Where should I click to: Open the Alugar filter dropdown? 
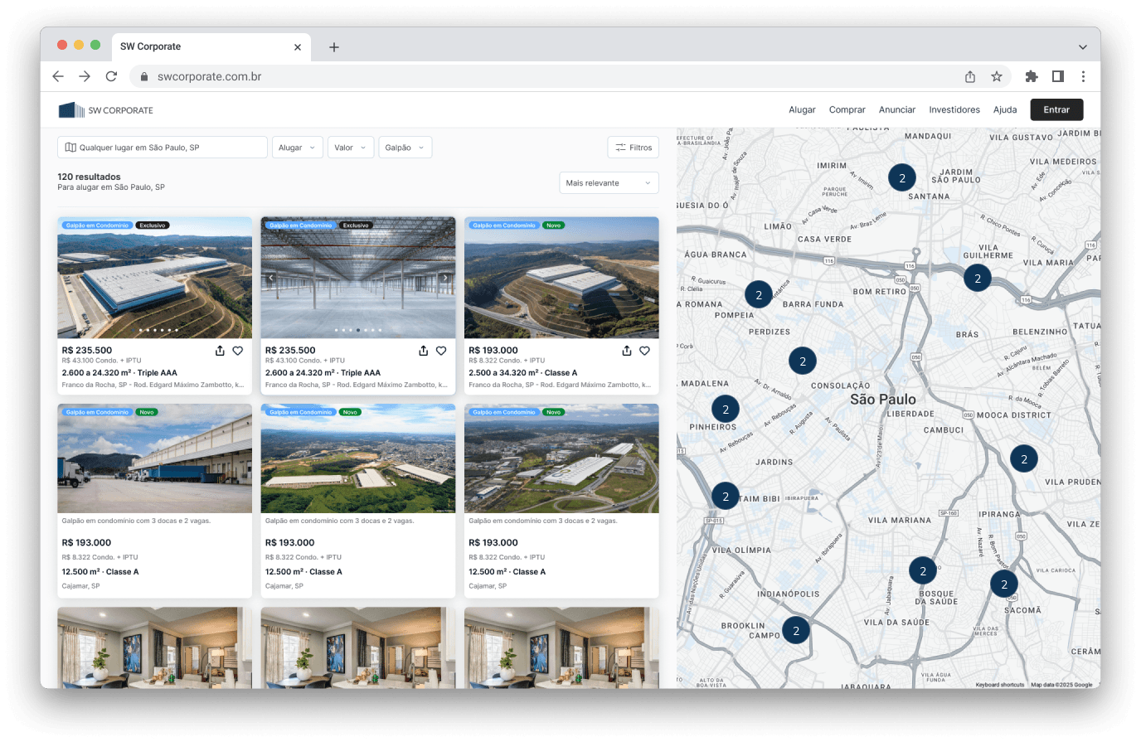pos(297,148)
